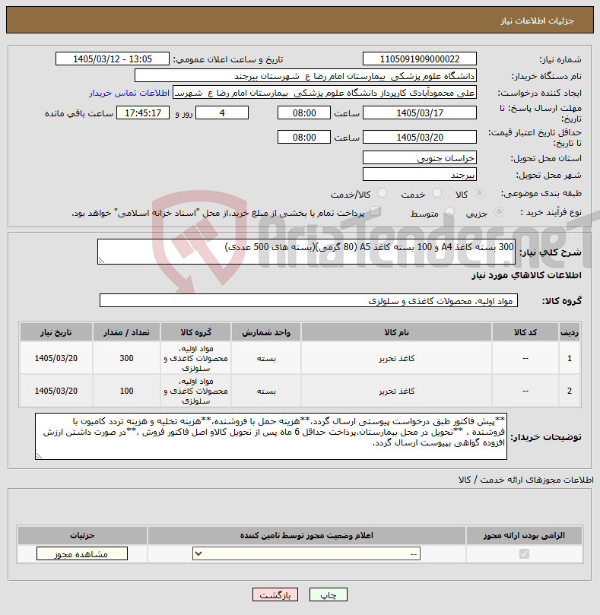Toggle the الزامی بودن ارائه مجوز checkbox
Image resolution: width=600 pixels, height=615 pixels.
click(524, 553)
